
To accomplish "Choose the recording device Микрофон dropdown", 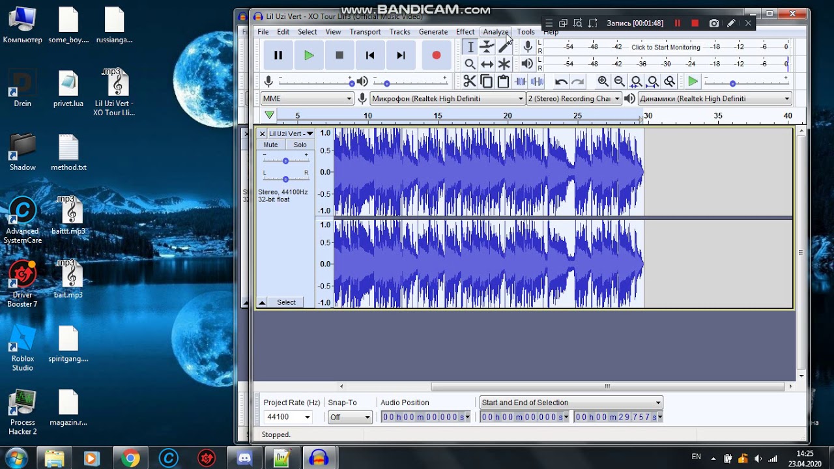I will (x=448, y=98).
